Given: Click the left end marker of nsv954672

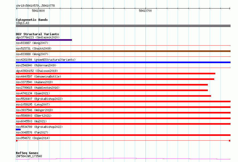Looking at the screenshot, I should pyautogui.click(x=17, y=141).
